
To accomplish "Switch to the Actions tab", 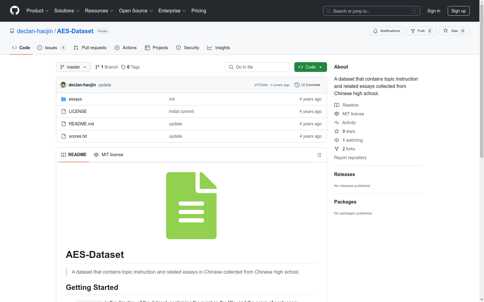I will point(126,48).
